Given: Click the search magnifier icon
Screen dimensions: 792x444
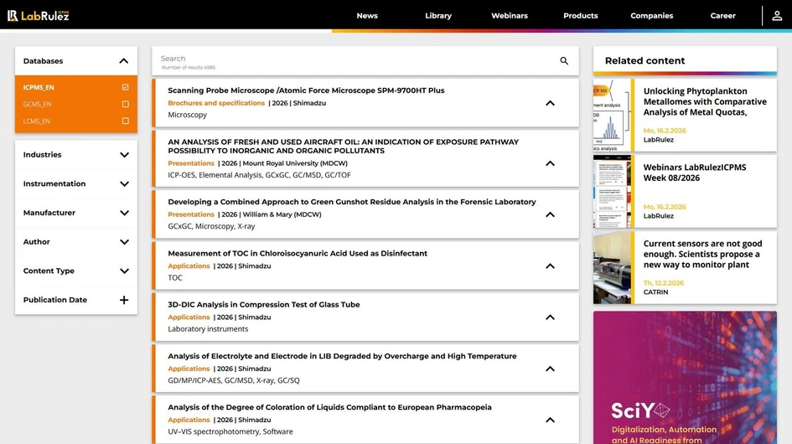Looking at the screenshot, I should tap(564, 61).
